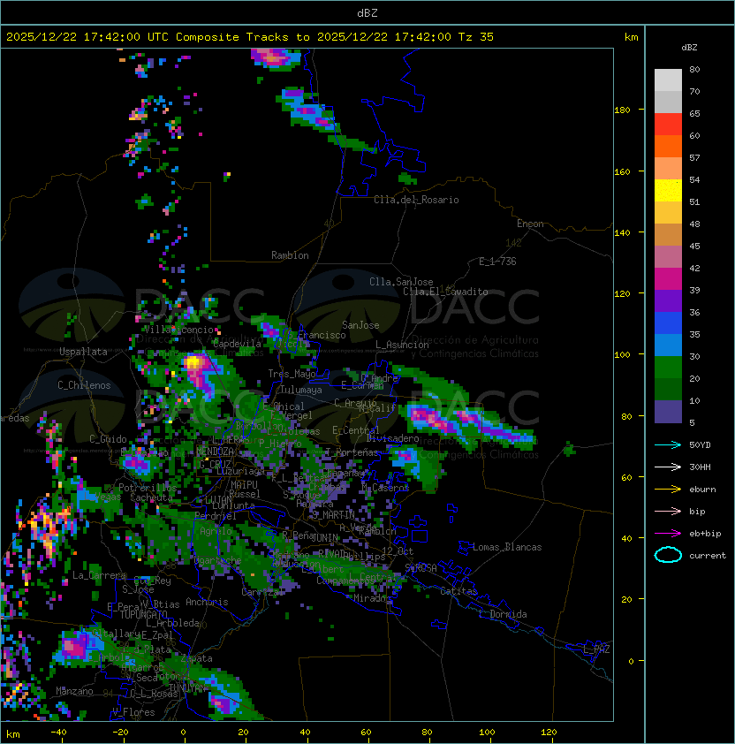735x744 pixels.
Task: Click the 'eburn' legend label
Action: point(702,490)
